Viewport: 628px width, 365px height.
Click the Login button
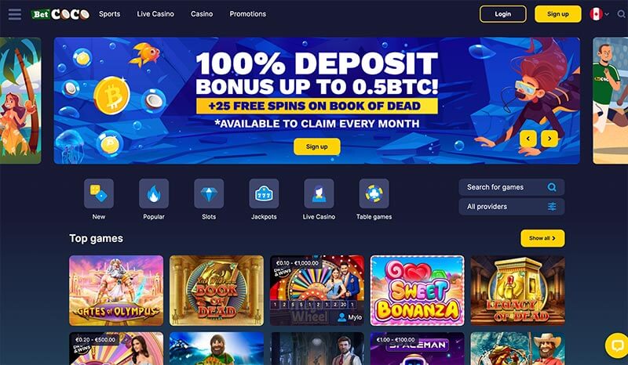[503, 14]
